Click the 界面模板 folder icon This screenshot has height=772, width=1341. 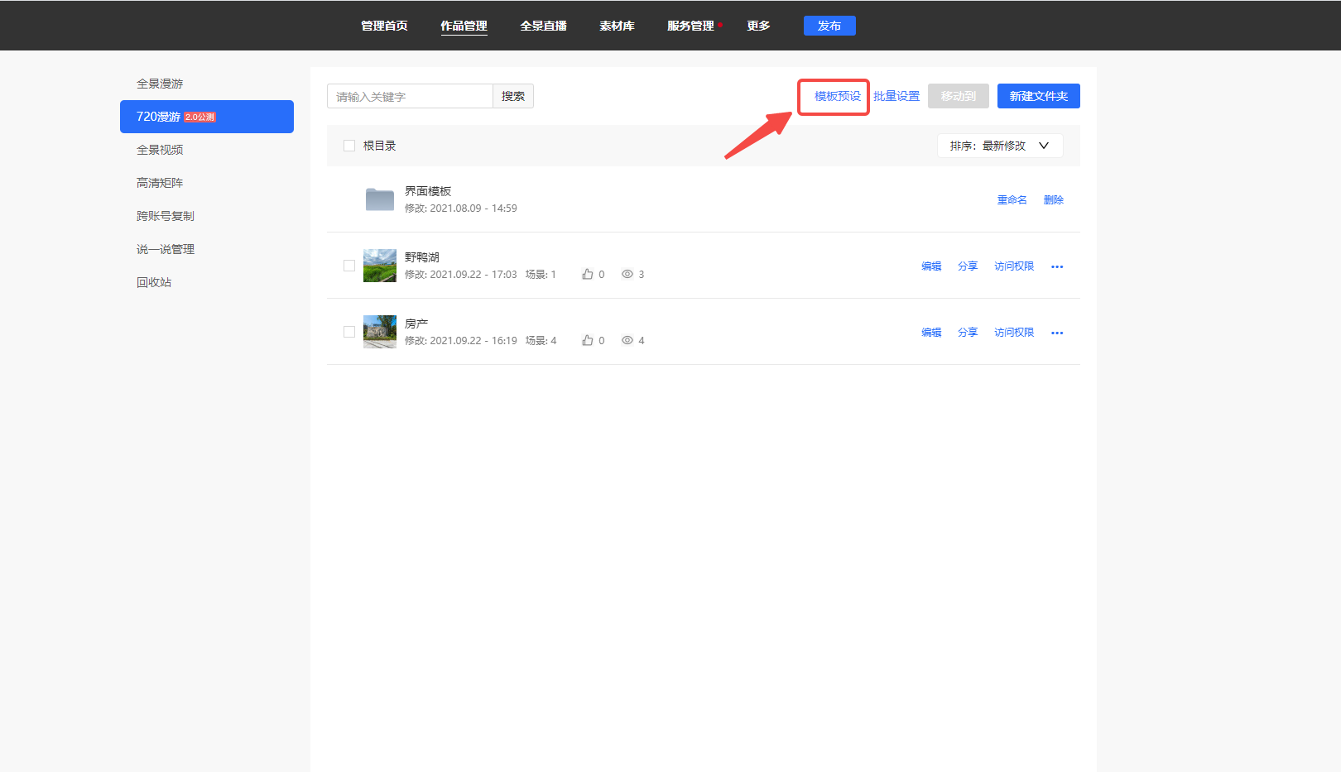[380, 199]
